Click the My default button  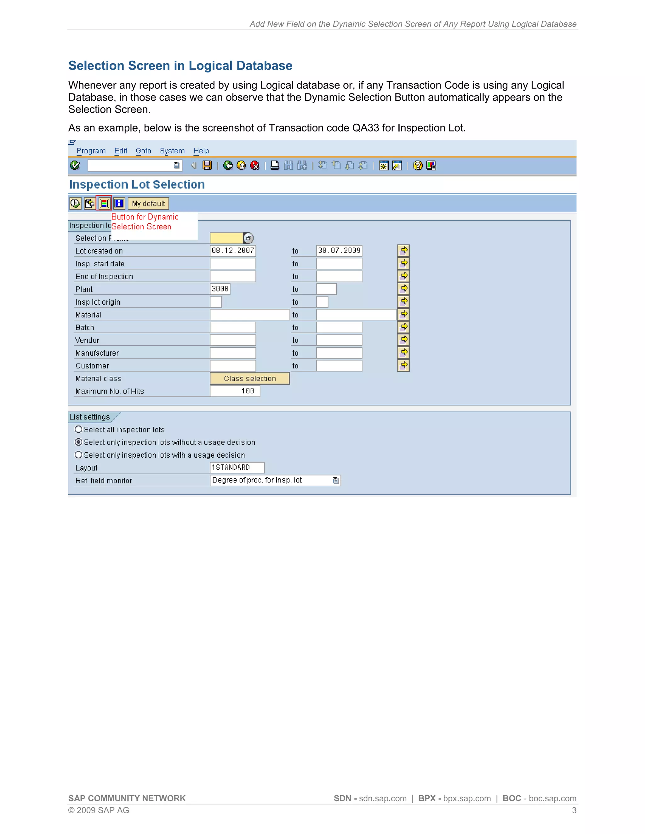(148, 204)
